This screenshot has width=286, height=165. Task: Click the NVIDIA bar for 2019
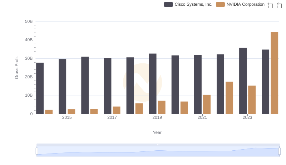coord(162,107)
